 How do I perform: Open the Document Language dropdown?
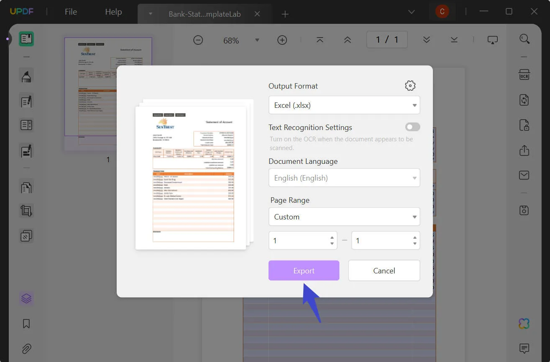click(344, 178)
